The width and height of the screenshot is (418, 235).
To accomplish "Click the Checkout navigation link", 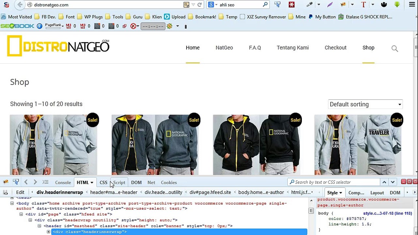I will point(335,48).
